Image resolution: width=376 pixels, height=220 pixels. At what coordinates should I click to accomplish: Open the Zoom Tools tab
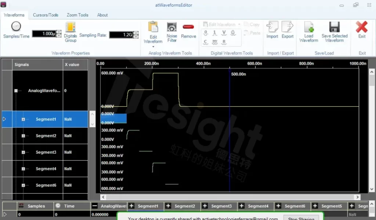[77, 15]
